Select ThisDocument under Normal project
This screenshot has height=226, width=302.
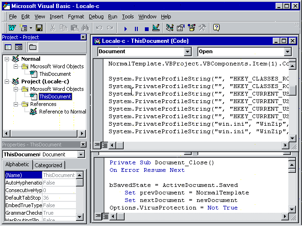(55, 74)
